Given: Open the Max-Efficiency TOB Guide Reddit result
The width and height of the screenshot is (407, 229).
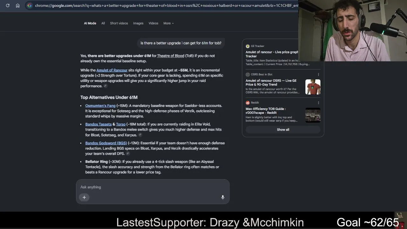Looking at the screenshot, I should click(266, 111).
